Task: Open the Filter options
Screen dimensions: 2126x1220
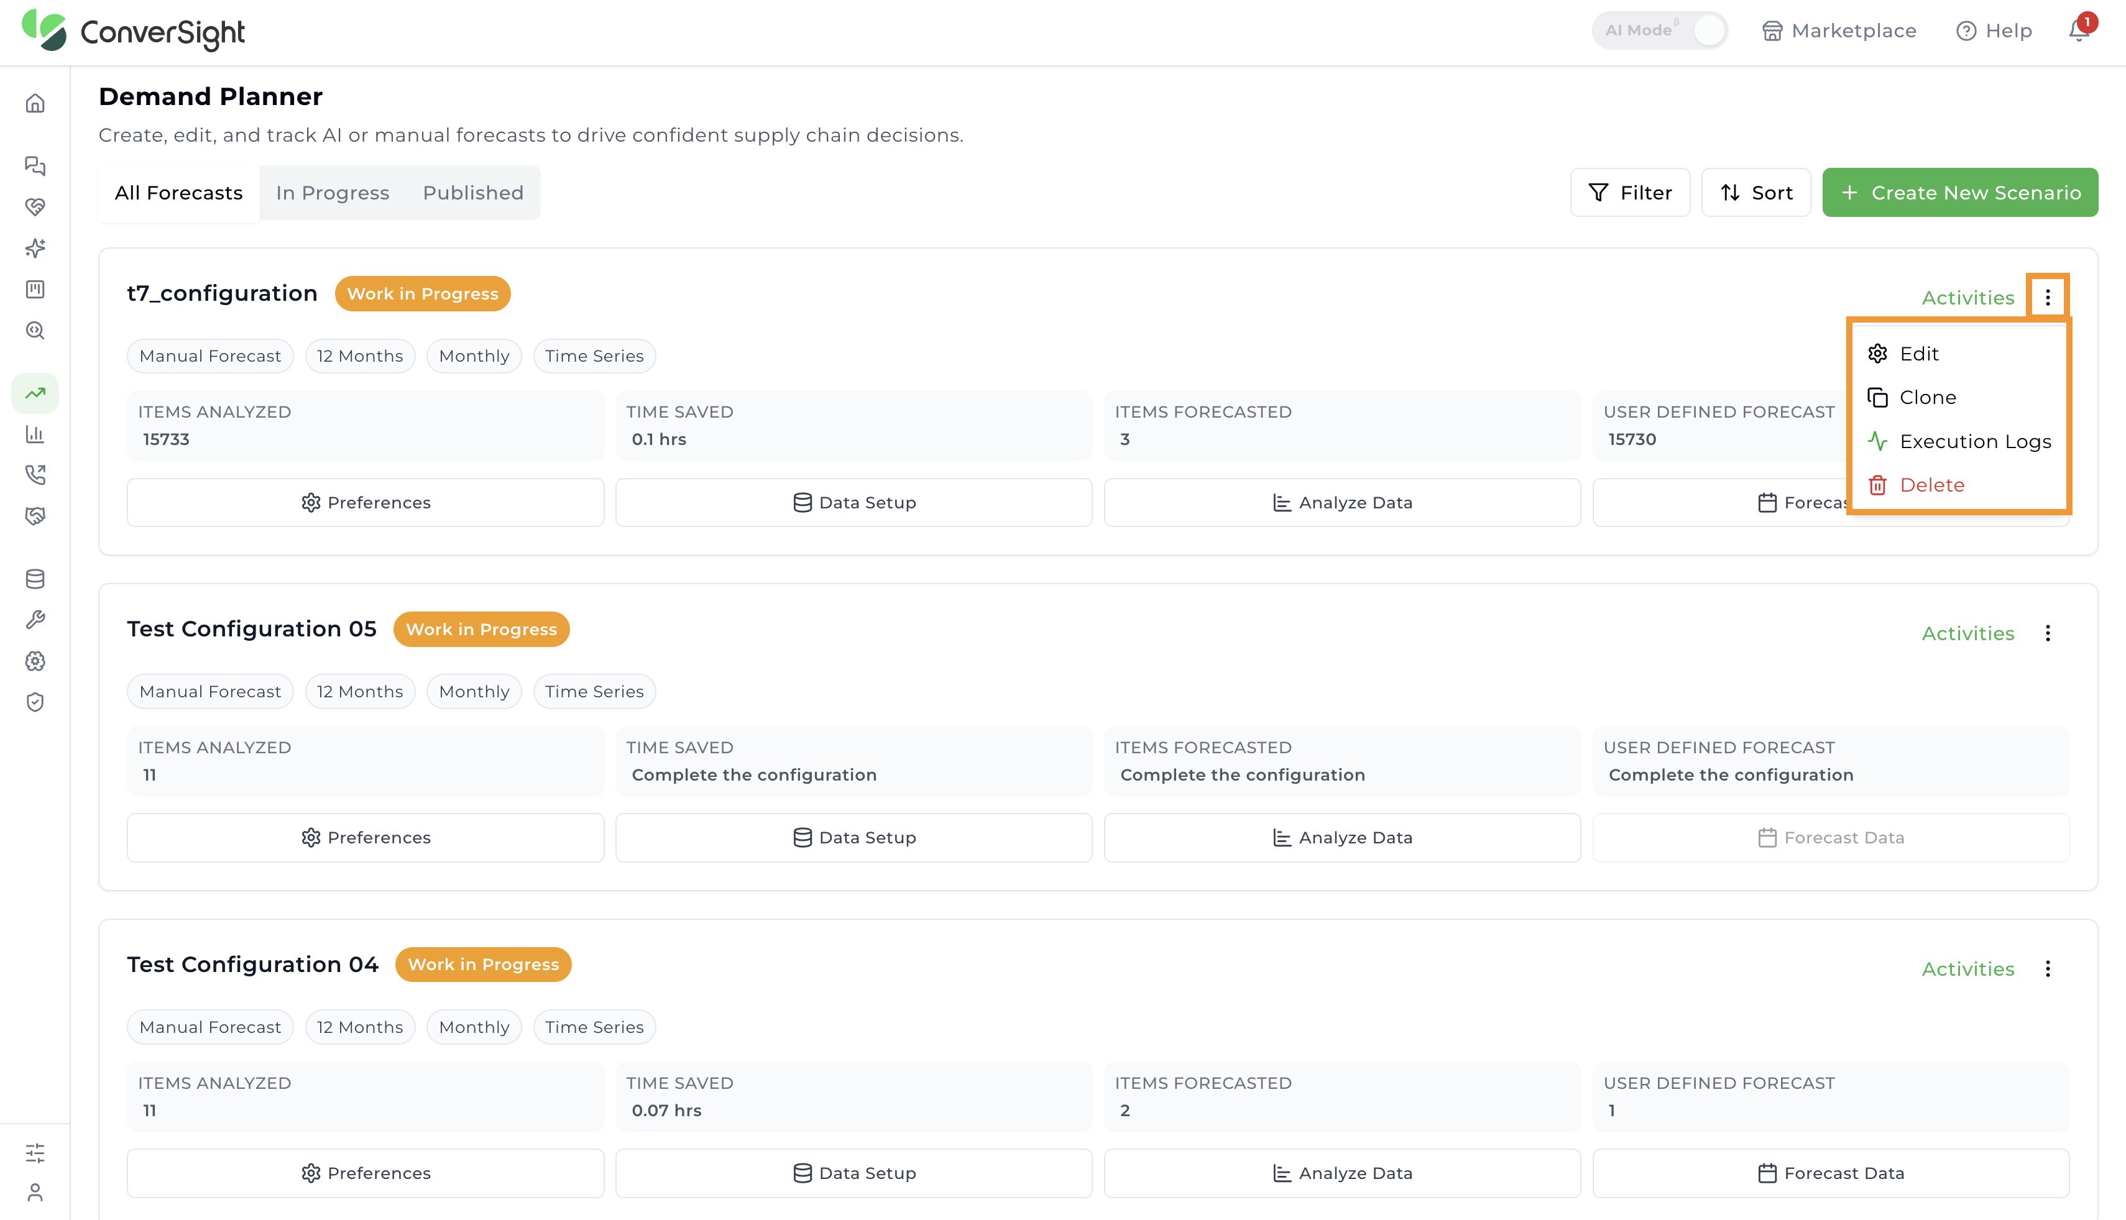Action: 1630,193
